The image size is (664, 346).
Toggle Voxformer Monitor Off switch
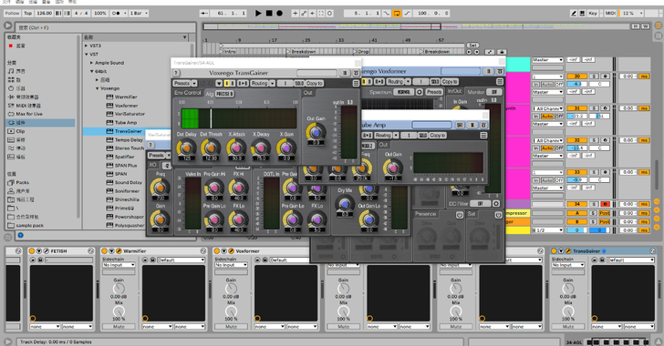pos(493,92)
